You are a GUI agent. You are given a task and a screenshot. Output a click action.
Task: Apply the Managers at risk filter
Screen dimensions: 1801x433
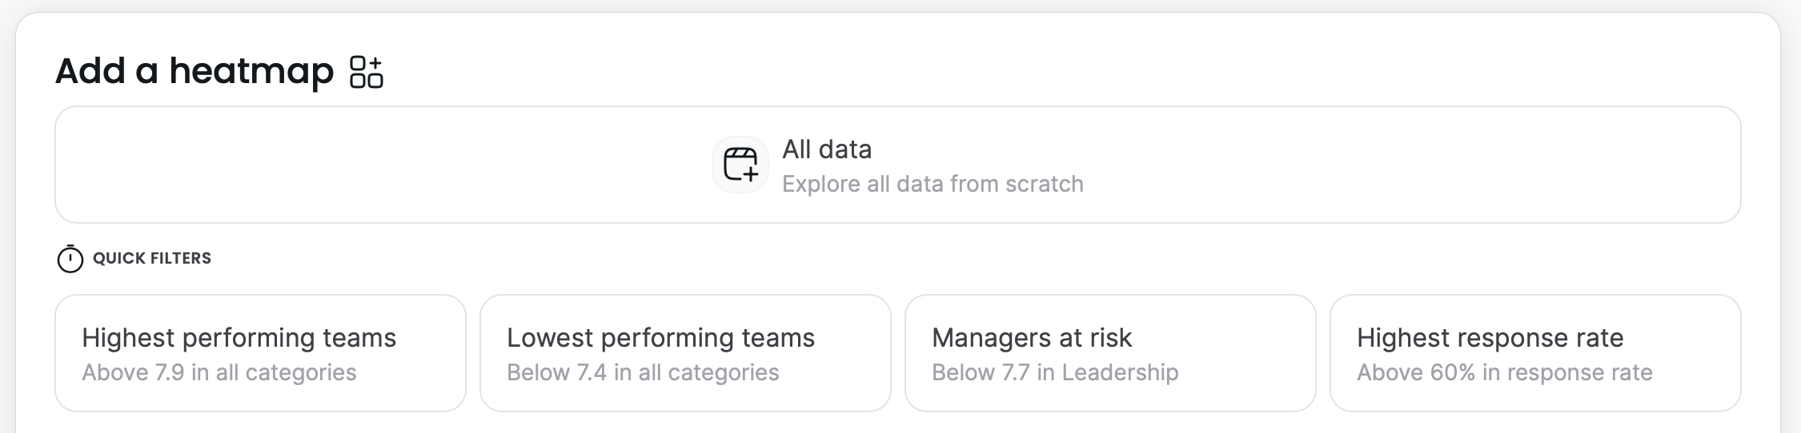(1110, 353)
